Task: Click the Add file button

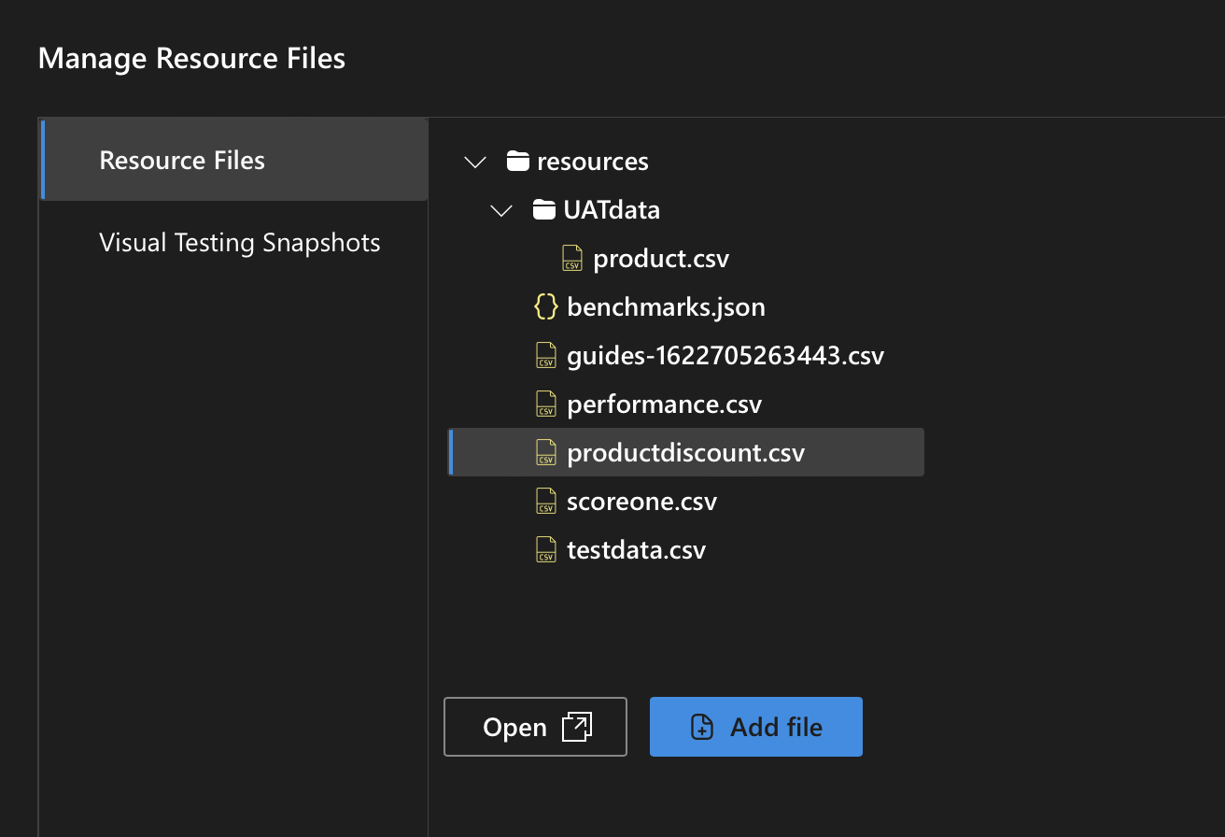Action: (x=755, y=727)
